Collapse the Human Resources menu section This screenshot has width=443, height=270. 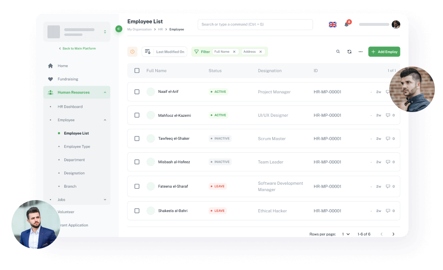(105, 92)
